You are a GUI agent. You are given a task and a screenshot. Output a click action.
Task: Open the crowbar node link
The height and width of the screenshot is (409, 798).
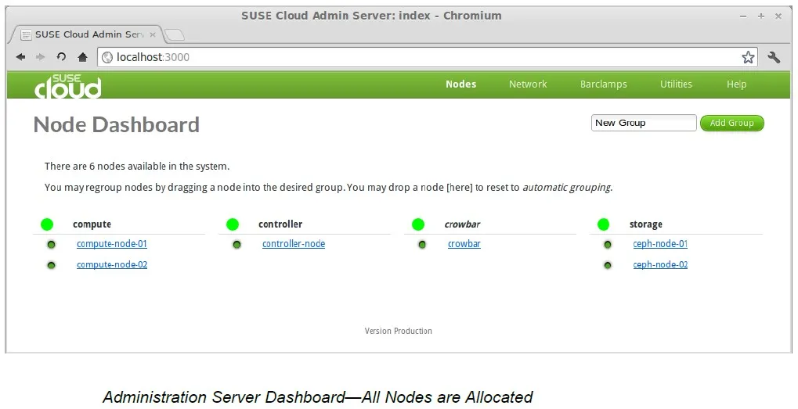[x=464, y=244]
